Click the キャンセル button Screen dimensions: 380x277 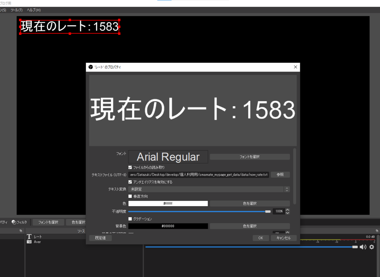(283, 238)
